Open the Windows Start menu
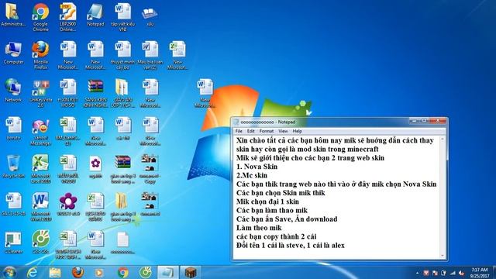This screenshot has width=496, height=279. (x=9, y=272)
